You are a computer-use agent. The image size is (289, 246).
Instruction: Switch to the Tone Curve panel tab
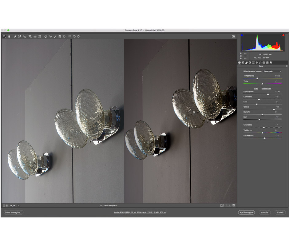tap(243, 62)
